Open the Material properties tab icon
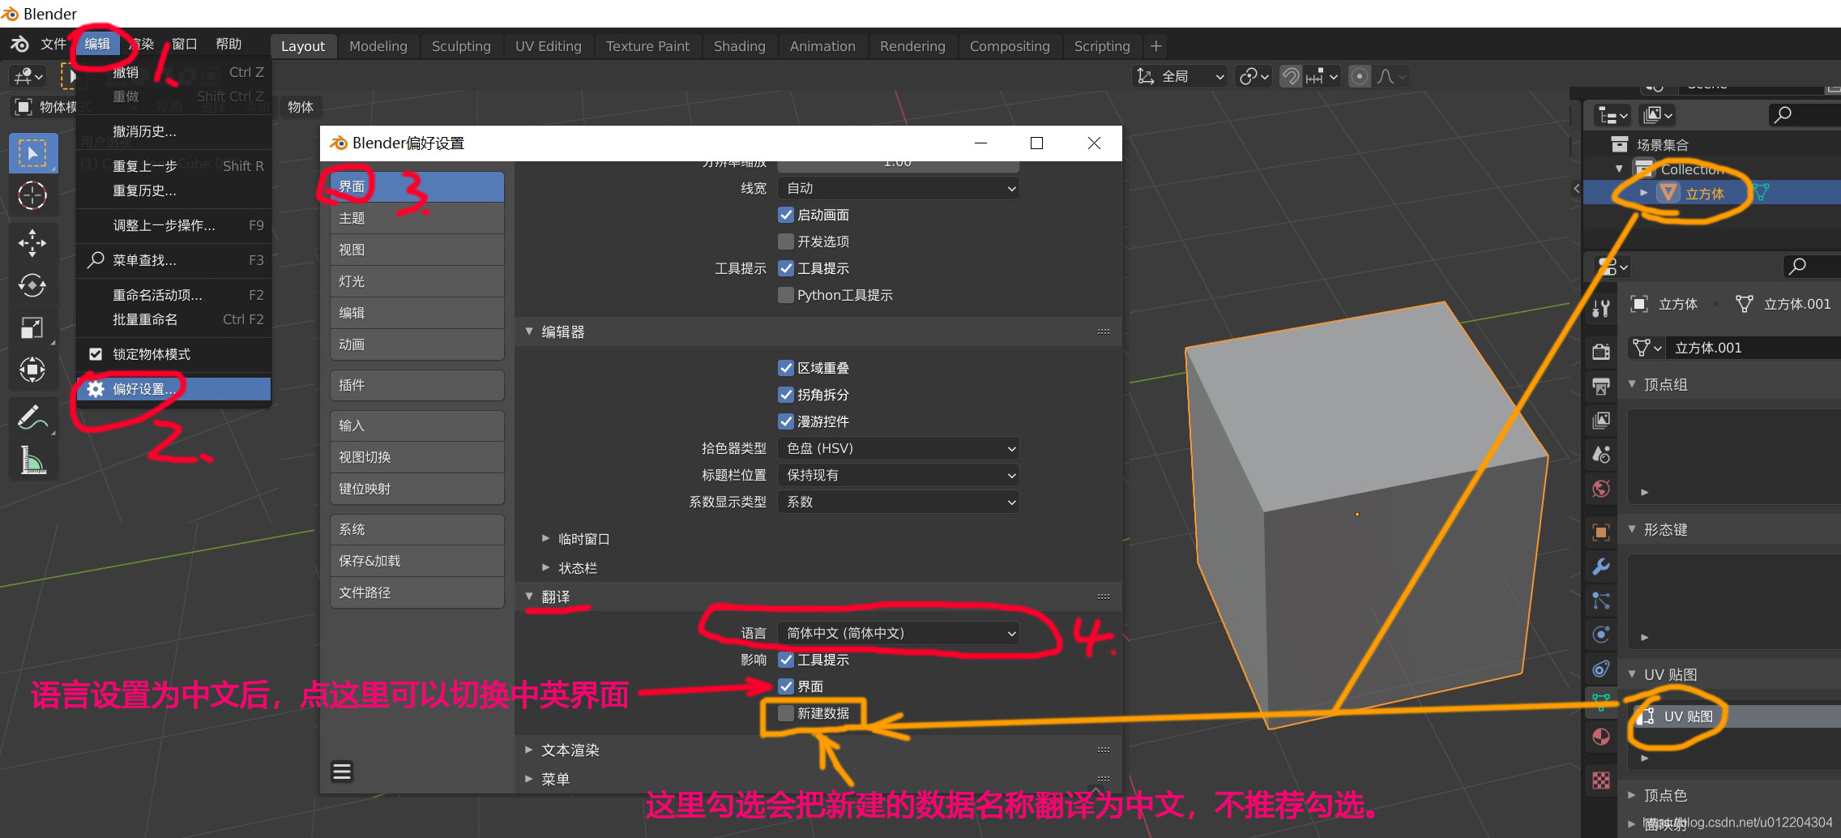The image size is (1841, 838). [1601, 736]
